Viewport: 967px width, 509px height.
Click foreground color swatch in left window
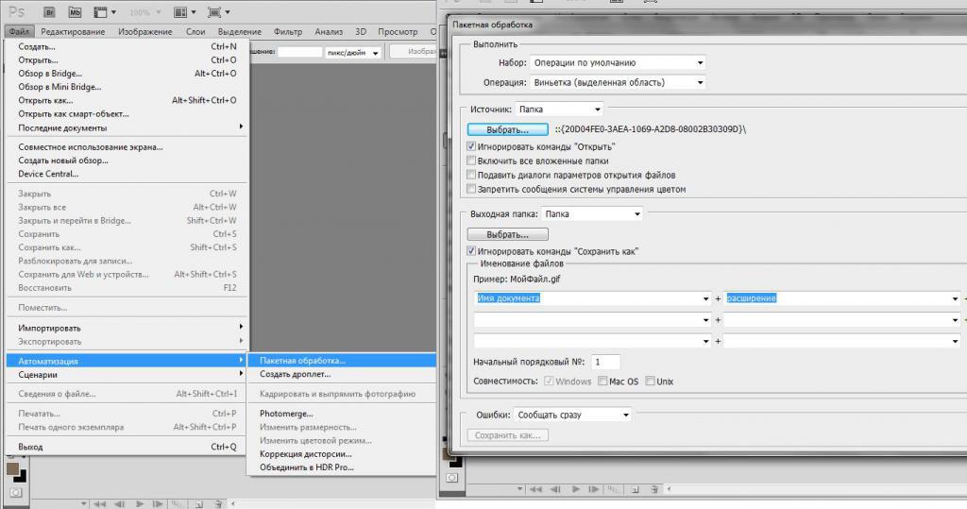coord(11,469)
